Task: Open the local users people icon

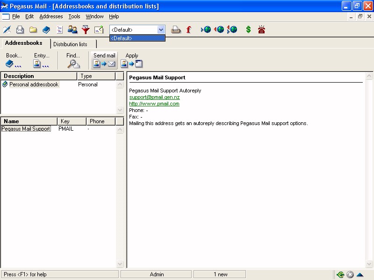Action: [x=72, y=30]
